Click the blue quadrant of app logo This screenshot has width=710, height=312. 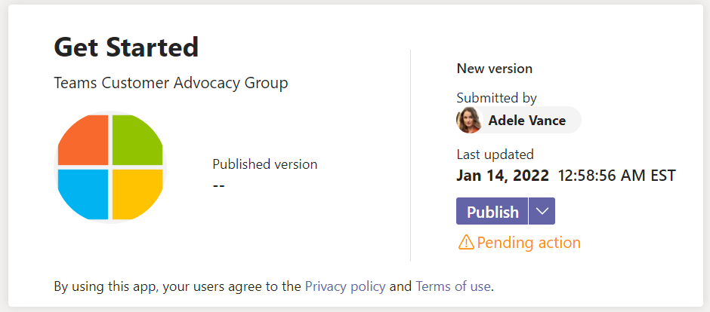click(x=84, y=194)
